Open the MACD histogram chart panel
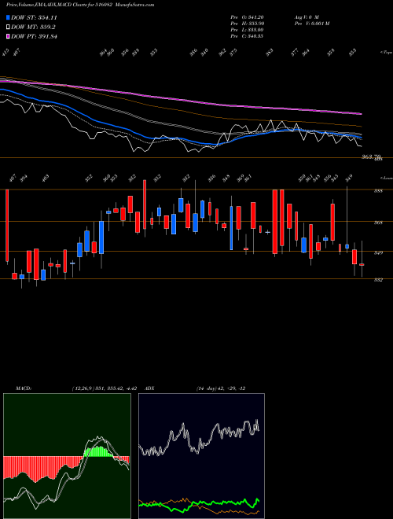This screenshot has height=519, width=393. click(67, 456)
